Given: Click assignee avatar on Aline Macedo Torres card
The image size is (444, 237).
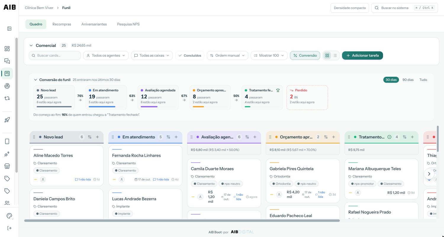Looking at the screenshot, I should [43, 179].
